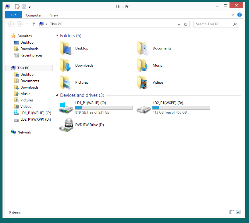Switch to Large icons view in status bar

(x=238, y=212)
